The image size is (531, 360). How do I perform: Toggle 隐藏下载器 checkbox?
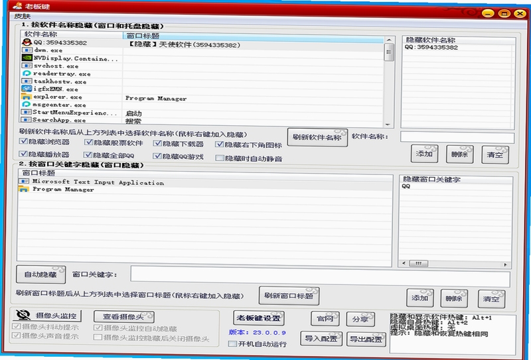157,143
